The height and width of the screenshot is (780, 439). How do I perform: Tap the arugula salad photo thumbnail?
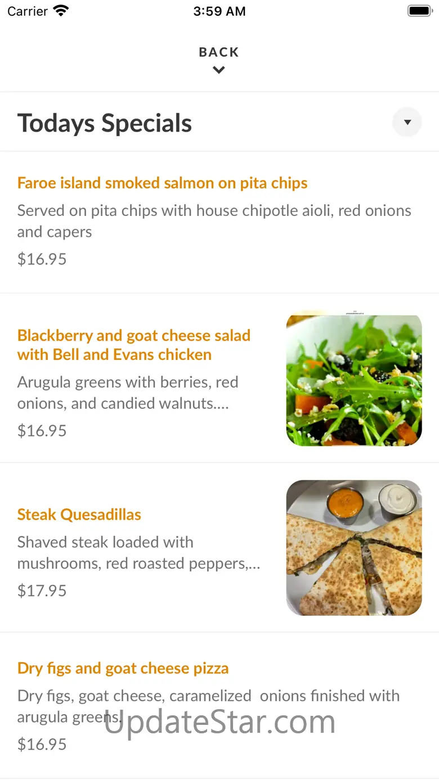pyautogui.click(x=354, y=378)
